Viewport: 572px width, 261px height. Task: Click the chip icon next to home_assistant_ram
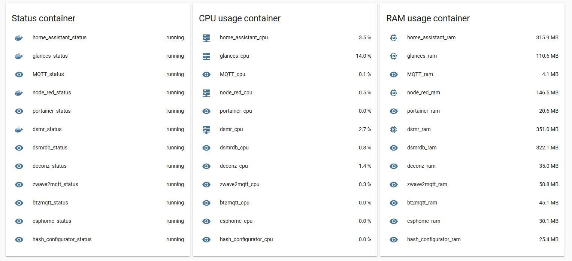click(394, 38)
